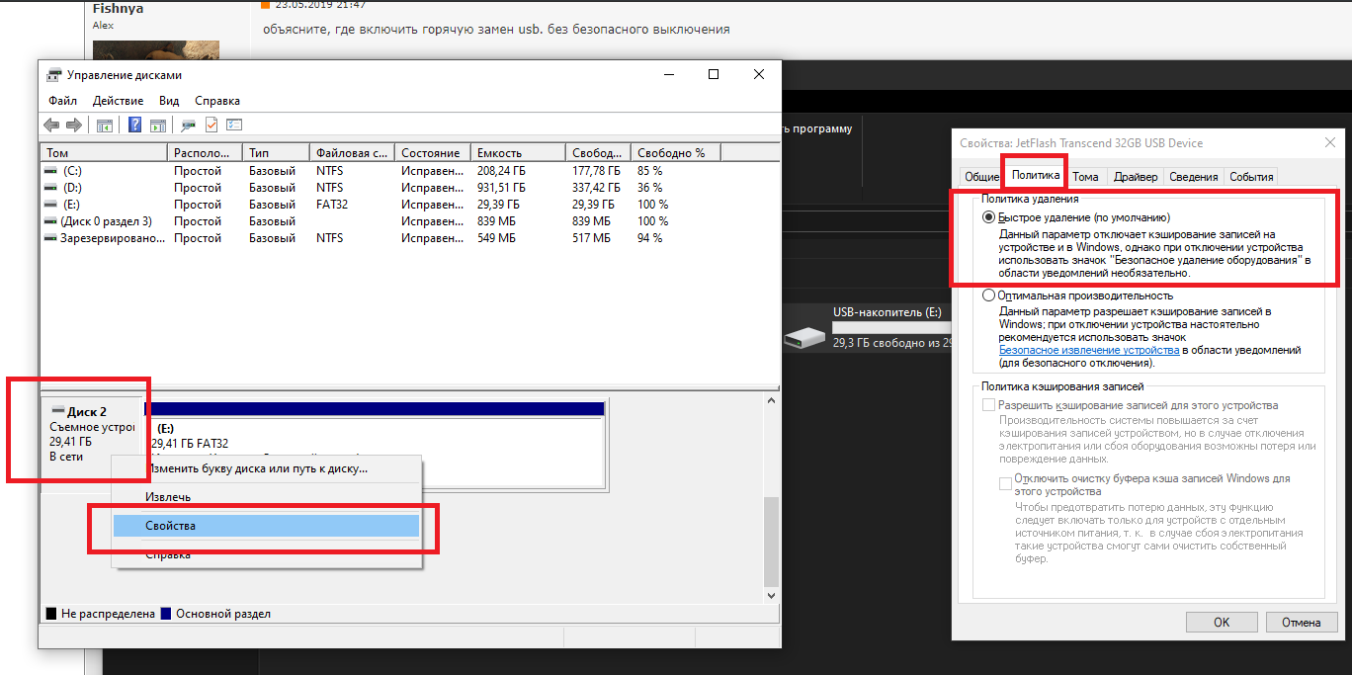The image size is (1352, 675).
Task: Choose Свойства in the context menu
Action: pyautogui.click(x=267, y=526)
